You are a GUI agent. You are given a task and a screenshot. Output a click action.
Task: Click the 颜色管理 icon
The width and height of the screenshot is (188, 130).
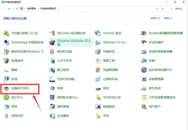tap(52, 106)
